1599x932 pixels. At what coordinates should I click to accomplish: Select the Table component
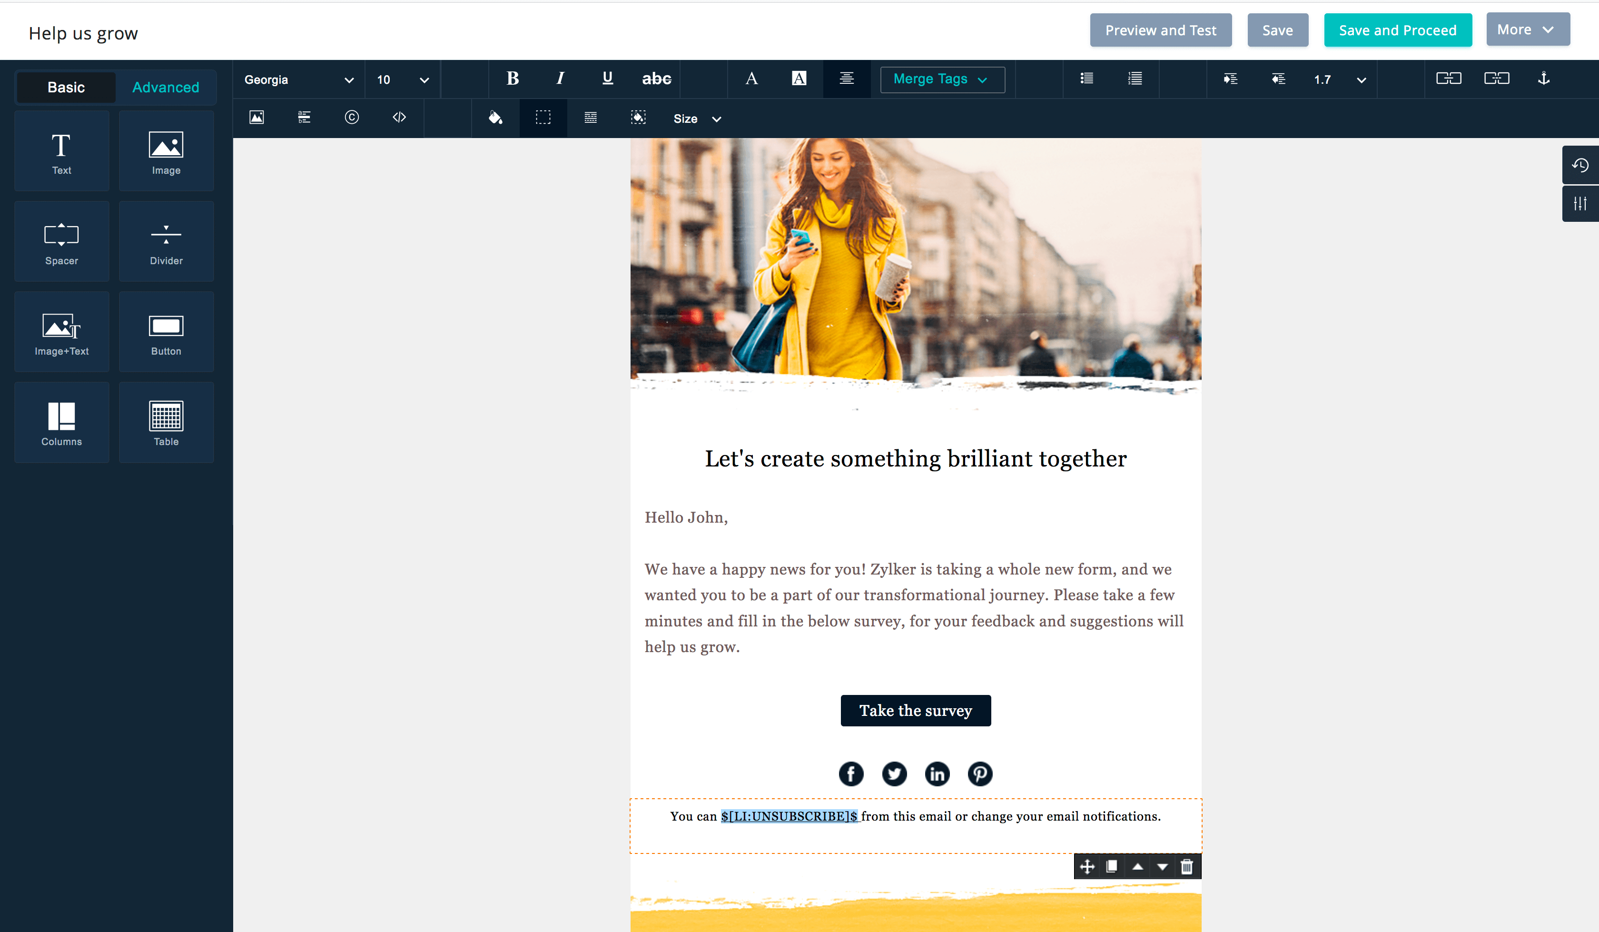pos(166,422)
